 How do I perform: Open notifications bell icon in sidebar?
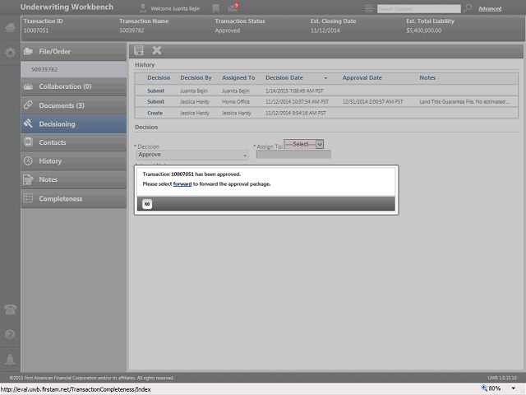point(10,360)
